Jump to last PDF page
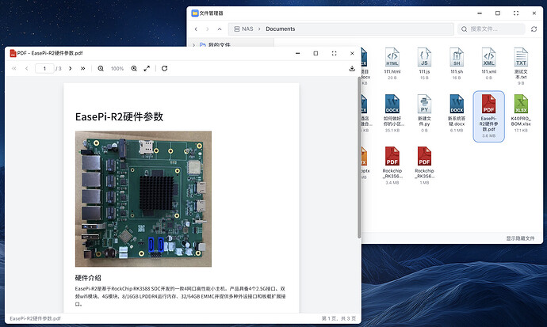 (x=82, y=69)
